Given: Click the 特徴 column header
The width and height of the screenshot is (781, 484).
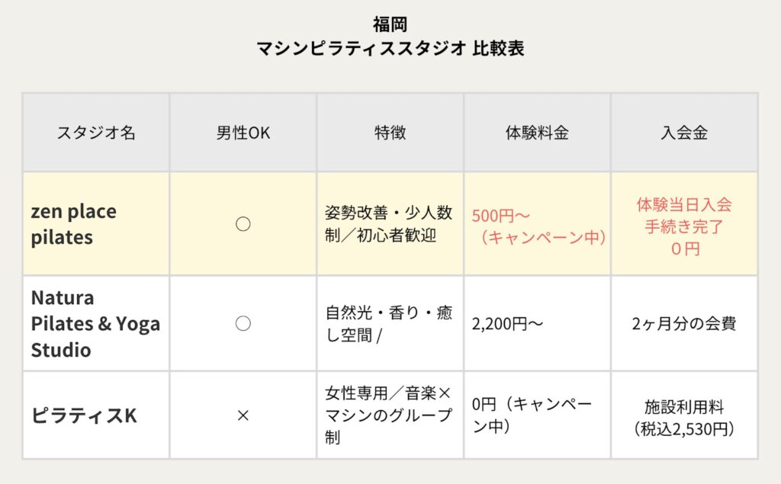Looking at the screenshot, I should [390, 133].
